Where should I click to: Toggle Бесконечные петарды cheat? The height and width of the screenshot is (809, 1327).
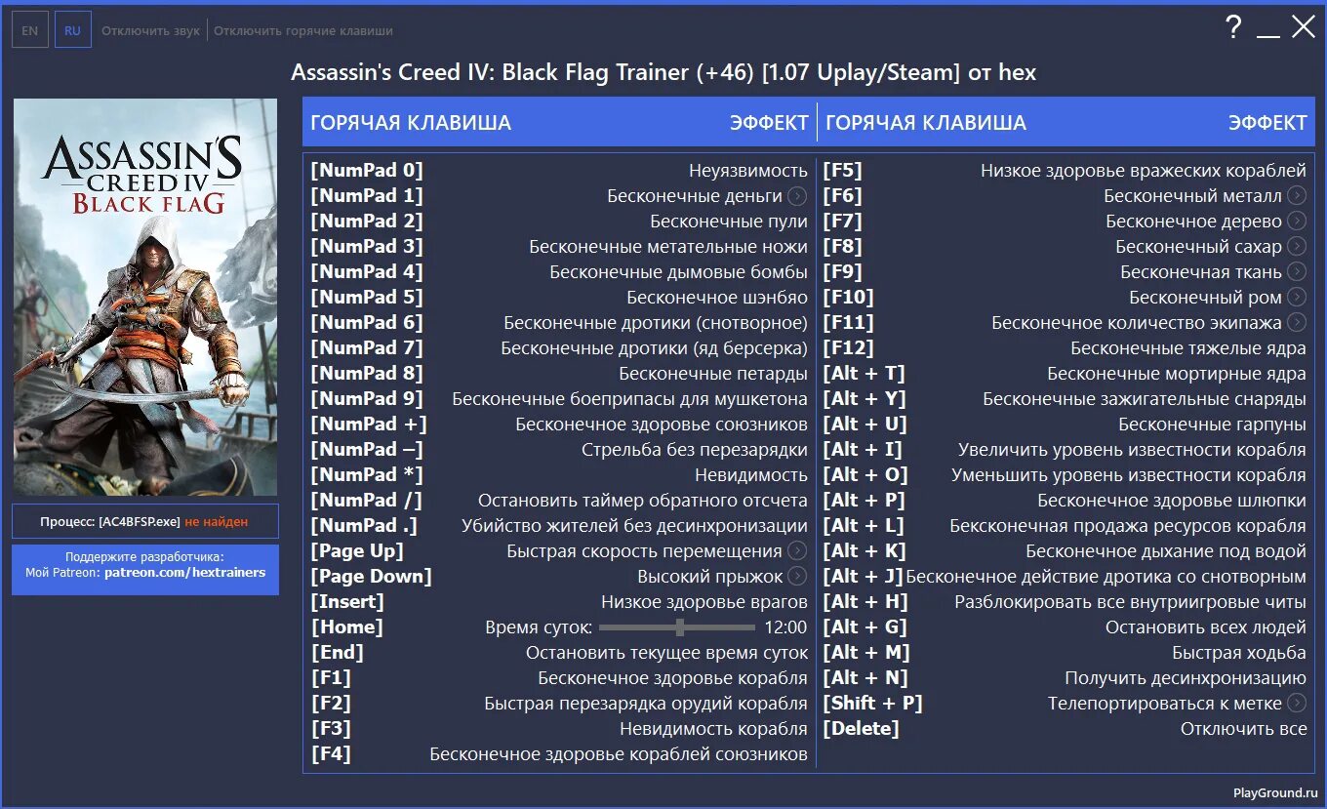click(713, 374)
